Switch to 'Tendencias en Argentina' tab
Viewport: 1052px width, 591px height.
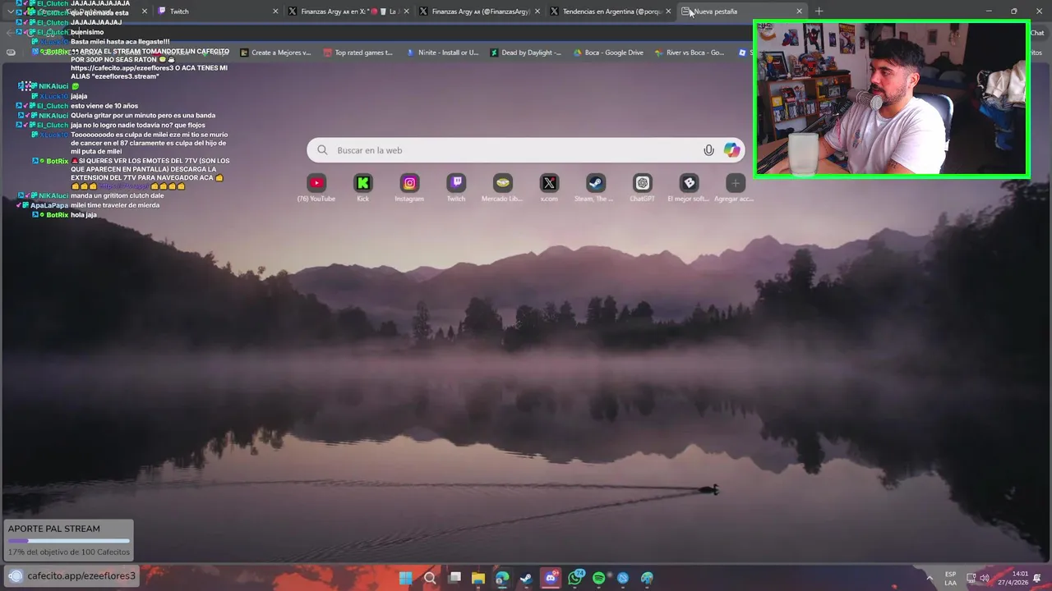tap(610, 11)
